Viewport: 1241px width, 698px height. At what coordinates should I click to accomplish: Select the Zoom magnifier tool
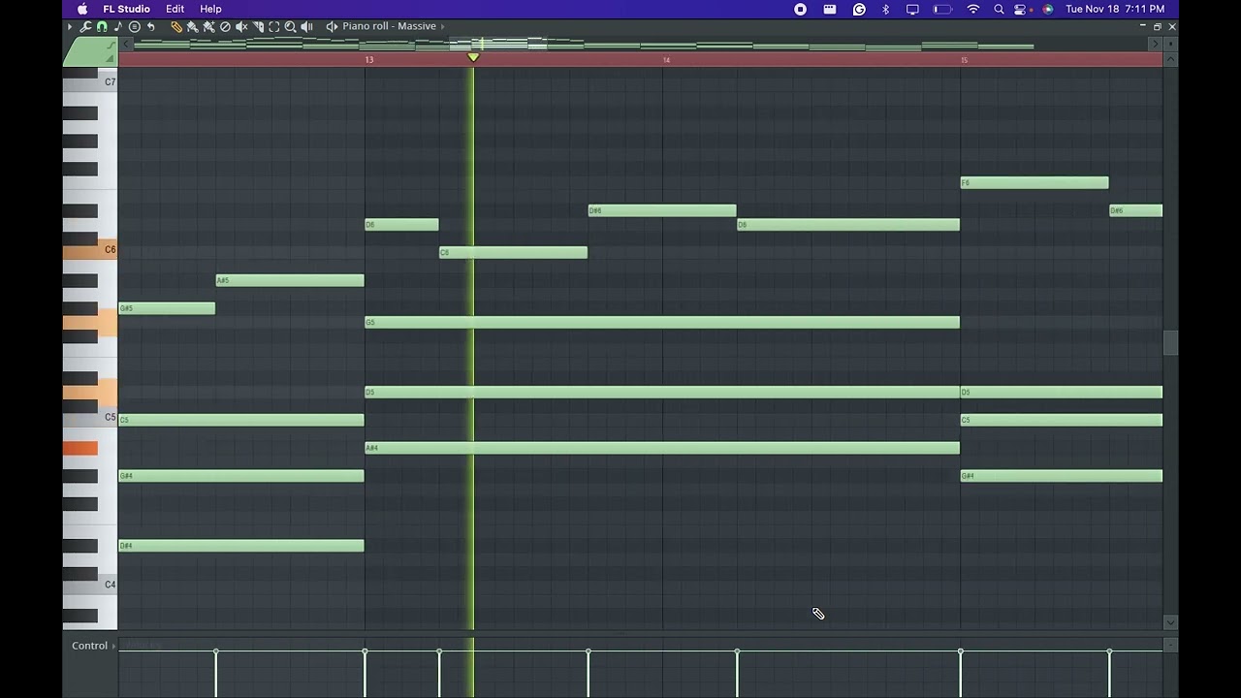290,26
